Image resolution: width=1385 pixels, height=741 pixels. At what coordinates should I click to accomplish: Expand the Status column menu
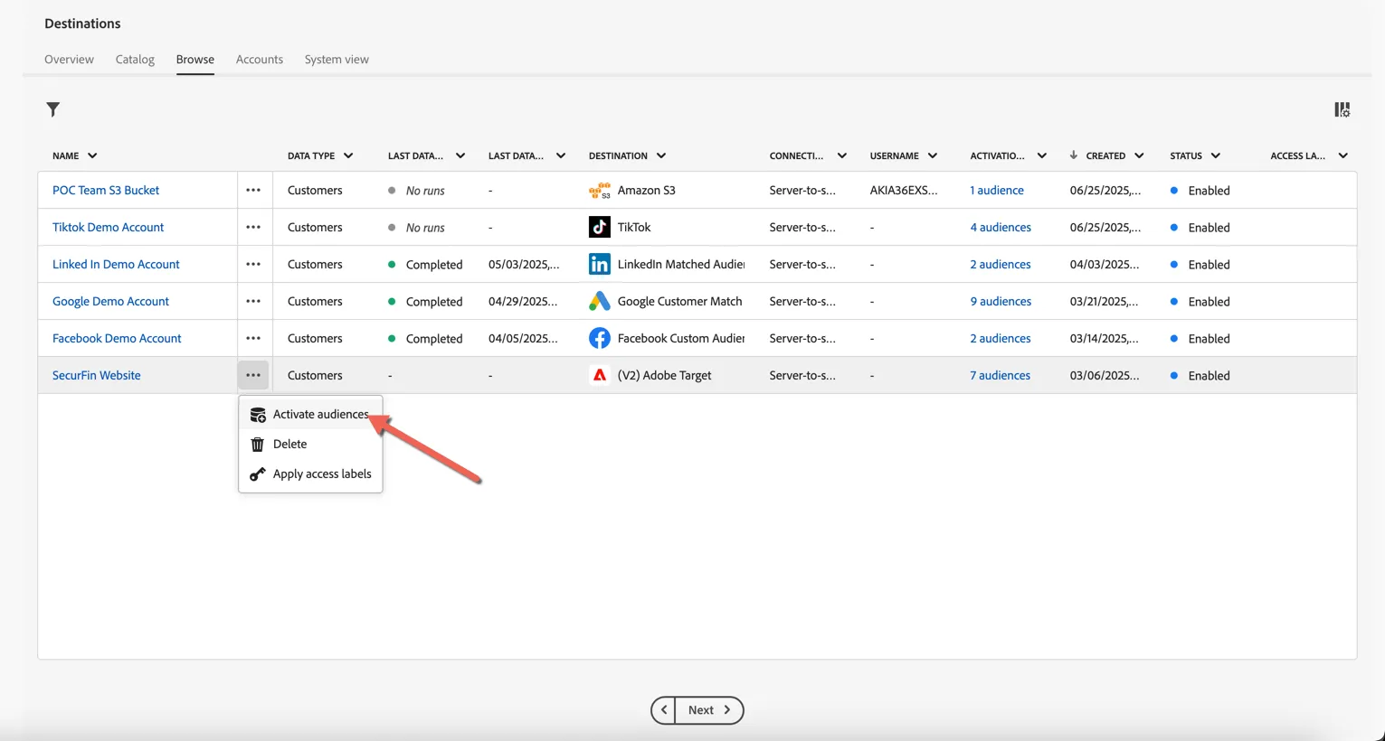[1216, 156]
